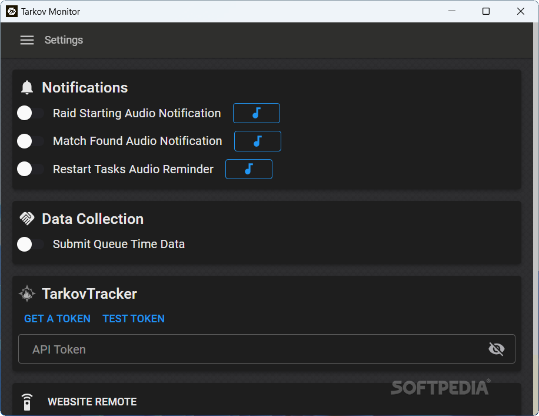This screenshot has width=539, height=416.
Task: Turn on Restart Tasks Audio Reminder
Action: (x=31, y=169)
